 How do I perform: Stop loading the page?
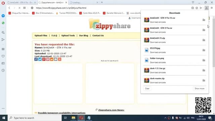pos(19,8)
